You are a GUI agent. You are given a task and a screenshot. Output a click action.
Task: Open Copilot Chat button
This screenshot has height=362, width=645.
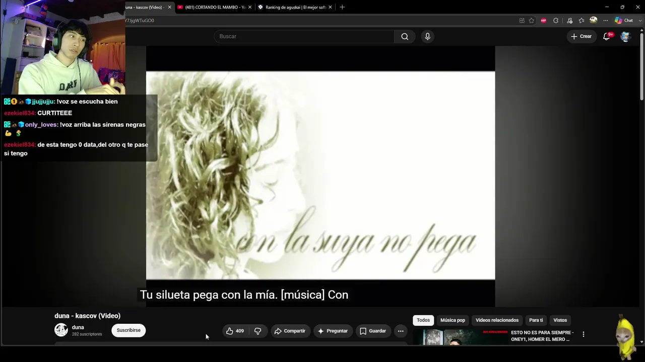point(623,21)
